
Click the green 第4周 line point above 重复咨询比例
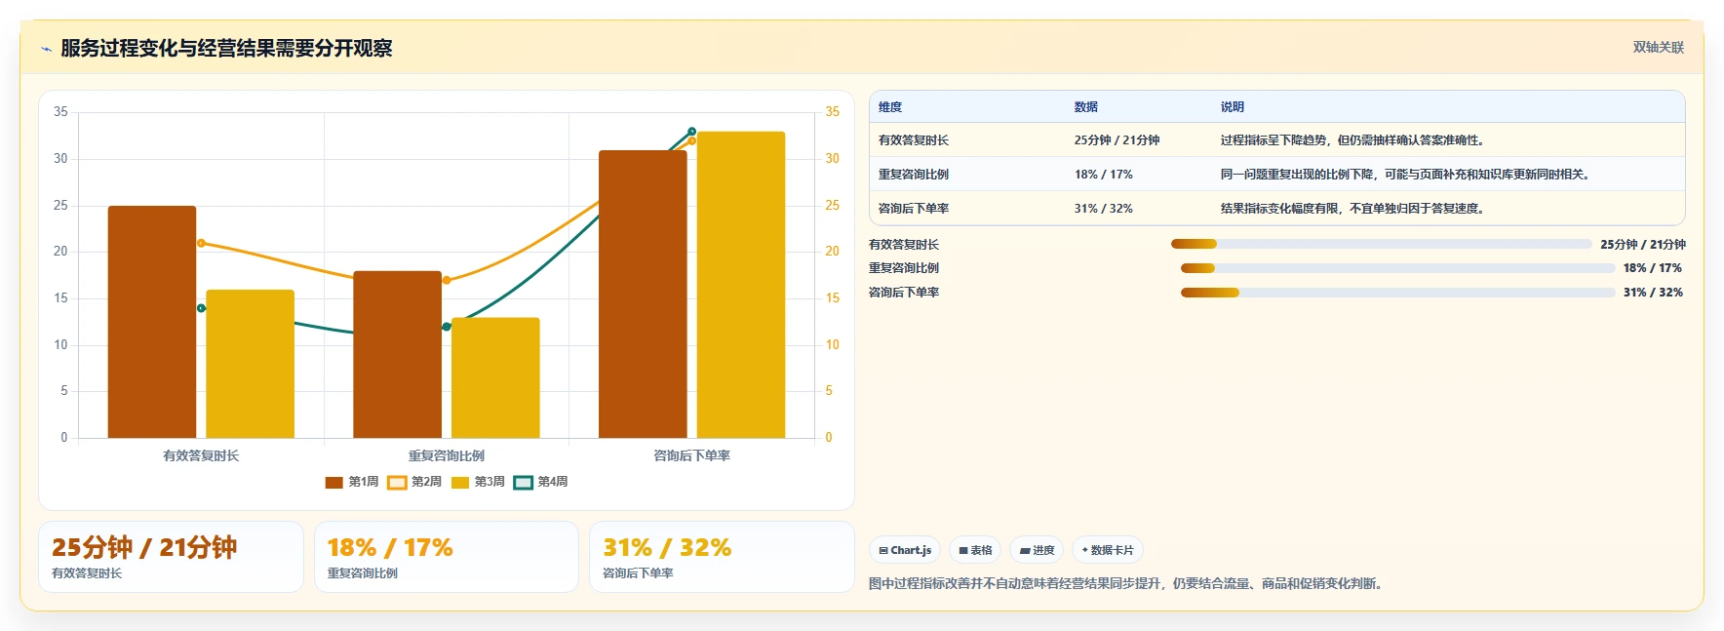click(x=447, y=327)
